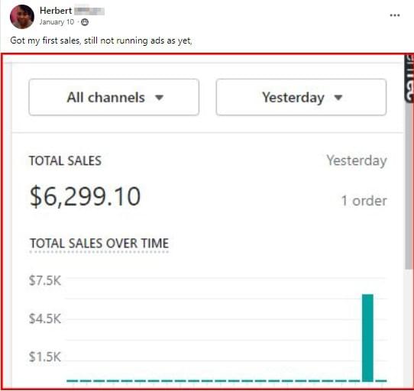Open the post options three-dots menu
414x391 pixels.
tap(394, 15)
